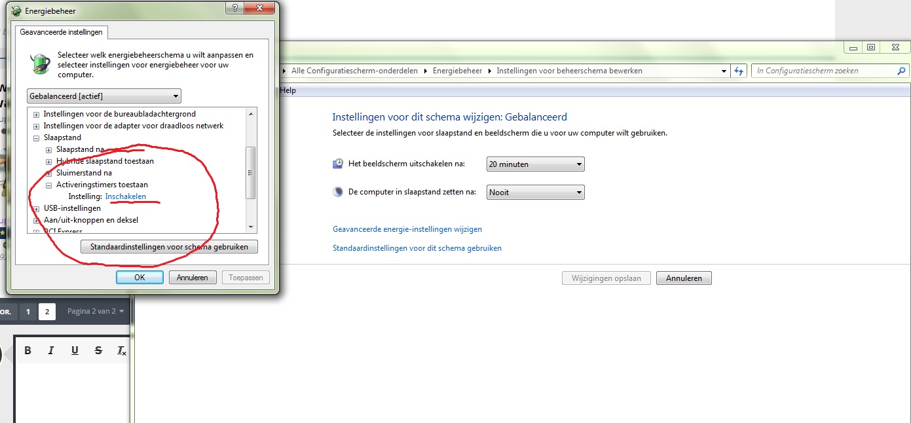Expand Hybride slaapstand toestaan node
Image resolution: width=911 pixels, height=423 pixels.
point(49,161)
